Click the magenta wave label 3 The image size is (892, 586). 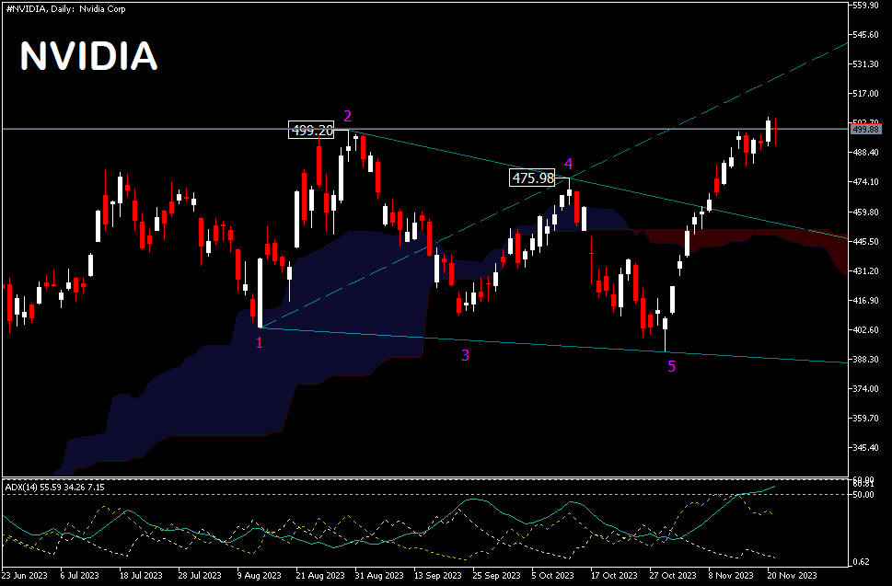coord(466,355)
